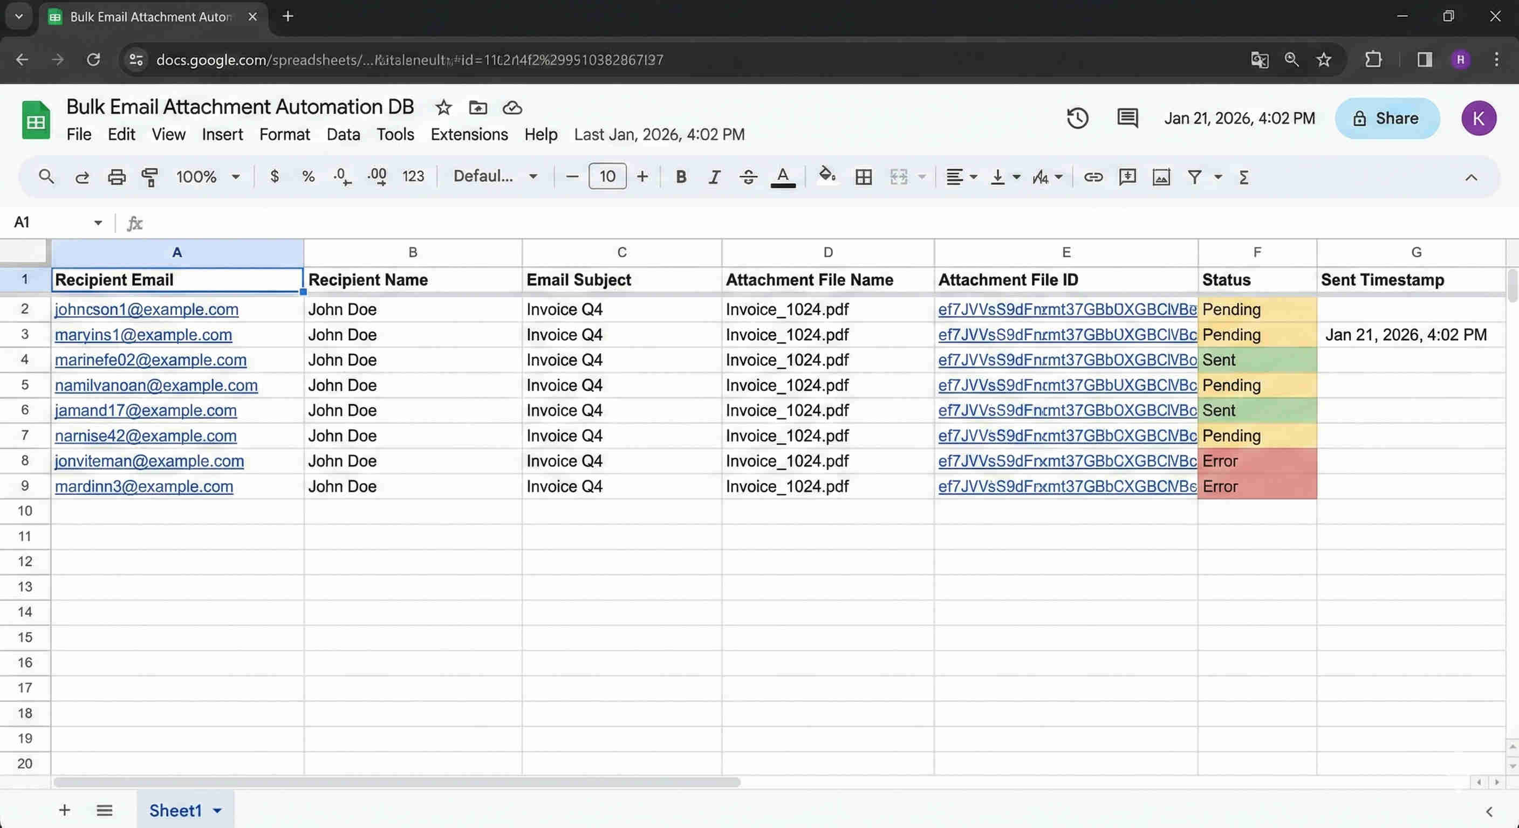Expand merge cells options arrow

click(x=922, y=177)
